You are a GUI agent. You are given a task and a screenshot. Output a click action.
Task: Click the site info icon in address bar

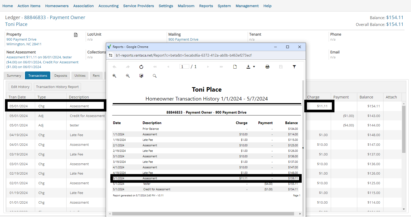[111, 55]
